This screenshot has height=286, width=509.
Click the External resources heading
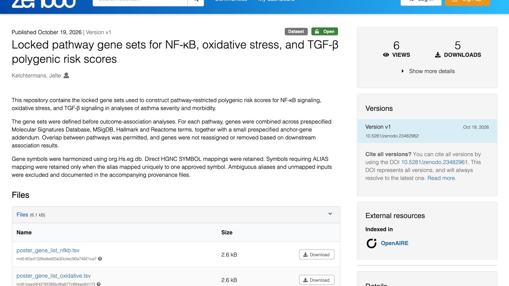pos(395,216)
